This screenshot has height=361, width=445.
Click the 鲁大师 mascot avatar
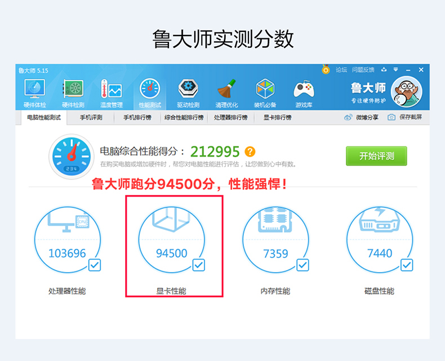[406, 92]
